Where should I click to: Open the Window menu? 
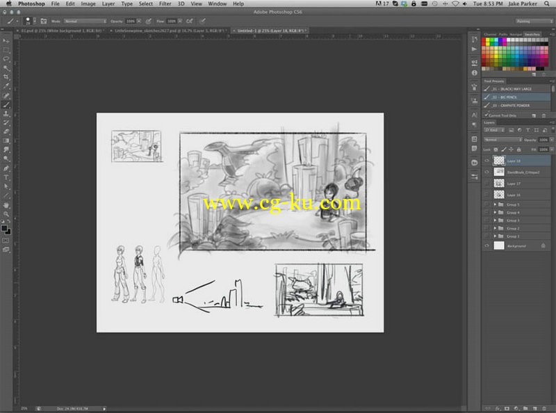[x=217, y=3]
